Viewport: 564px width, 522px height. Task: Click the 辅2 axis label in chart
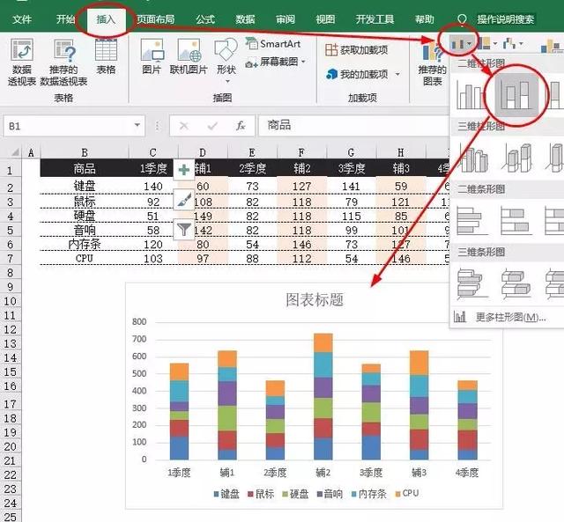tap(323, 473)
